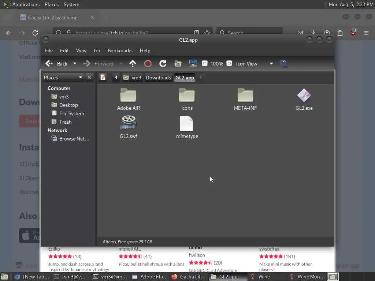Open the Firefox account icon
Screen dimensions: 375x281
[327, 33]
